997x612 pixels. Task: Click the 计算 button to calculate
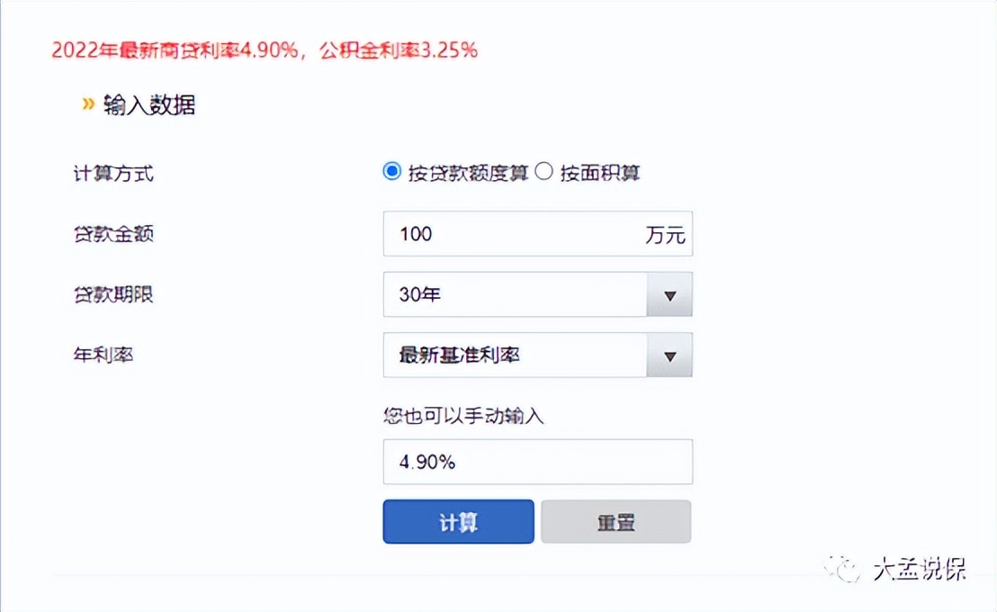point(458,521)
